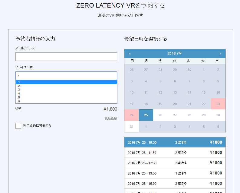Select option 1 in player count list
The image size is (240, 193).
(66, 82)
